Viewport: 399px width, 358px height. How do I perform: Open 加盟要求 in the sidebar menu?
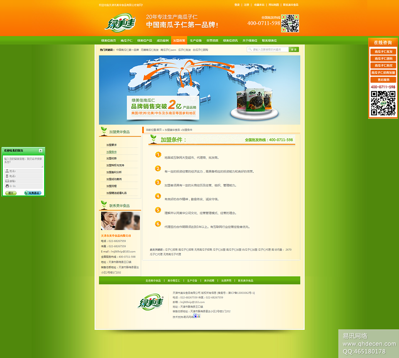[x=111, y=145]
